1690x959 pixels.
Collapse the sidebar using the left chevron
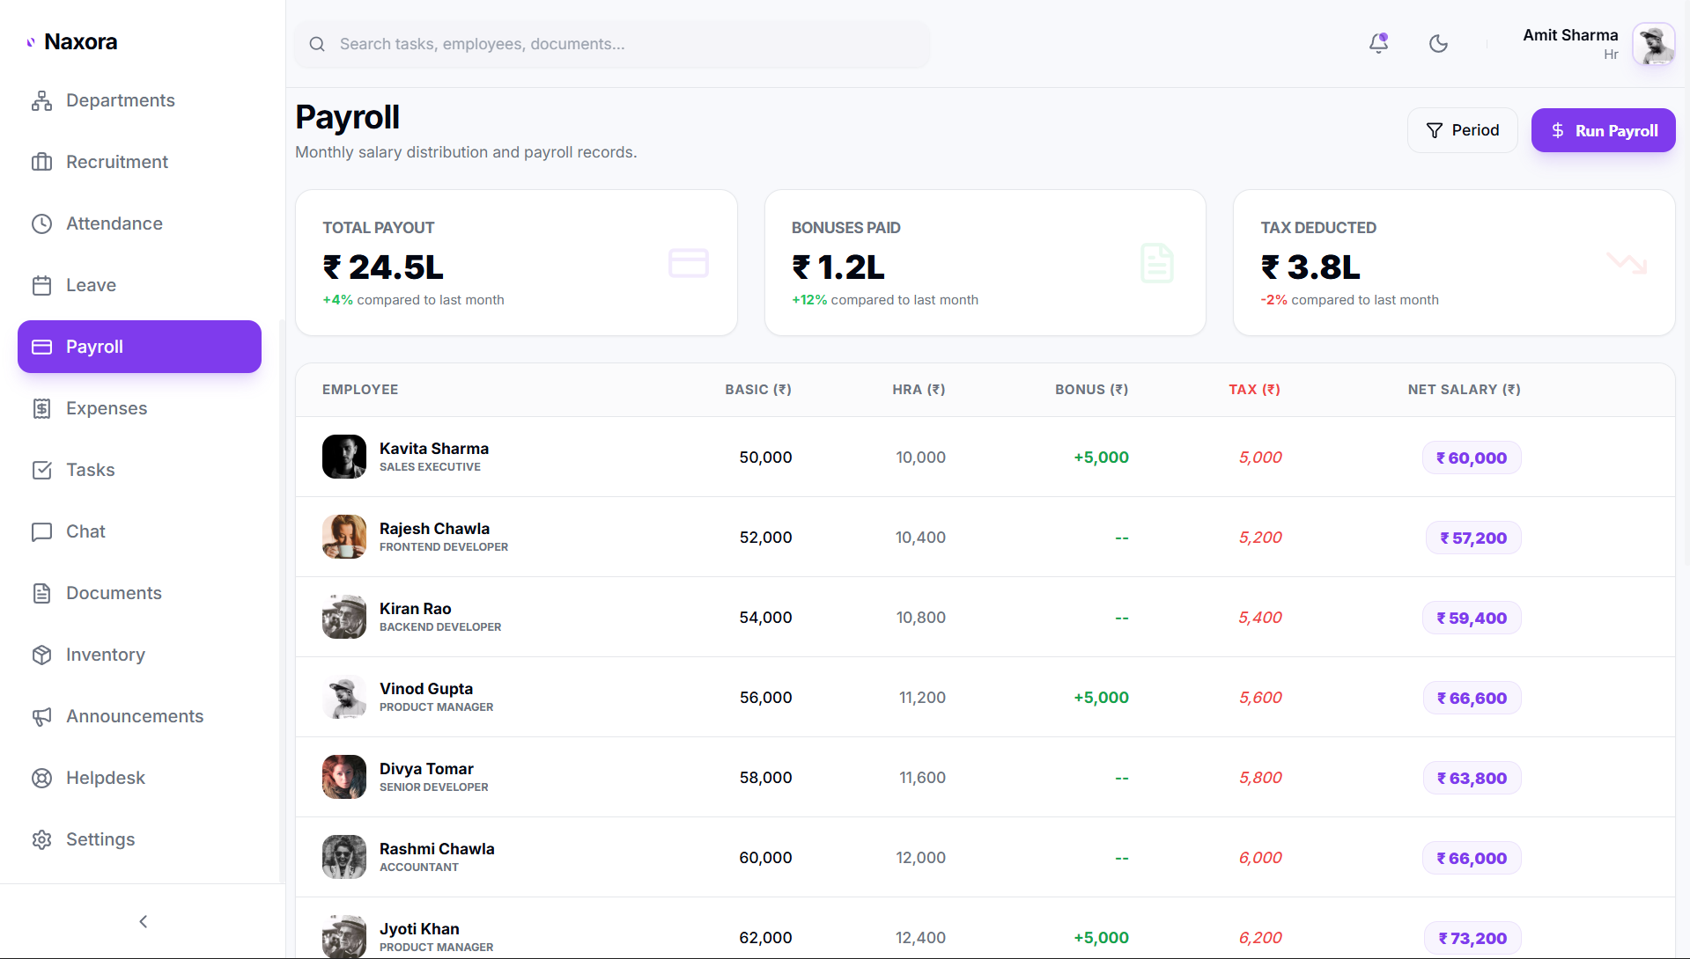point(143,921)
